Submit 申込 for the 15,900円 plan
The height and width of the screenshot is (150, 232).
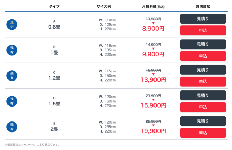[x=203, y=107]
